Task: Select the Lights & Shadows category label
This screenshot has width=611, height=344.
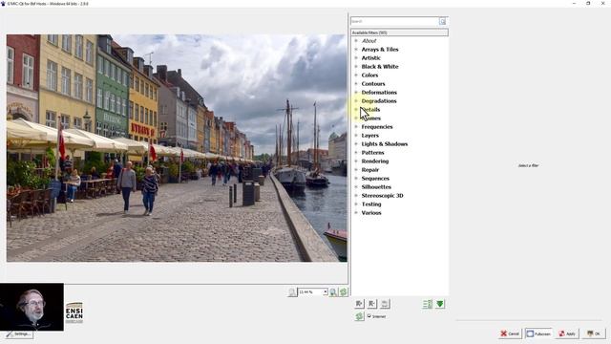Action: (385, 144)
